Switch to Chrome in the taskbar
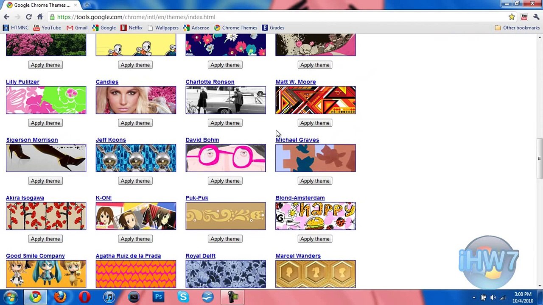 point(35,297)
